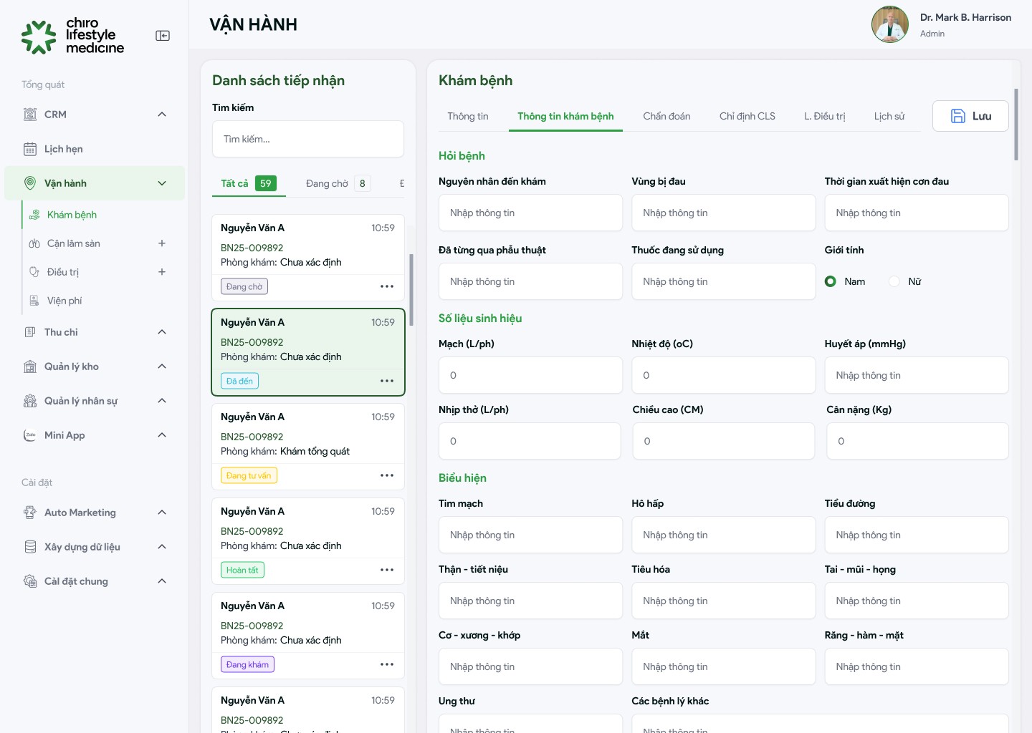Screen dimensions: 1032x733
Task: Open Lịch hẹn in the sidebar
Action: (95, 149)
